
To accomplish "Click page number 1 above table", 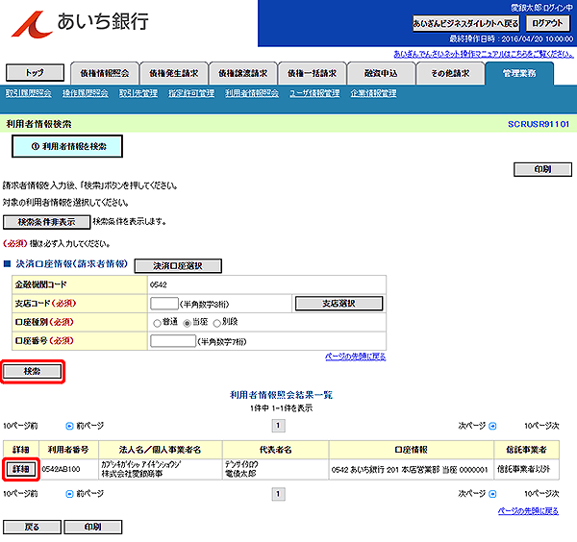I will 278,426.
